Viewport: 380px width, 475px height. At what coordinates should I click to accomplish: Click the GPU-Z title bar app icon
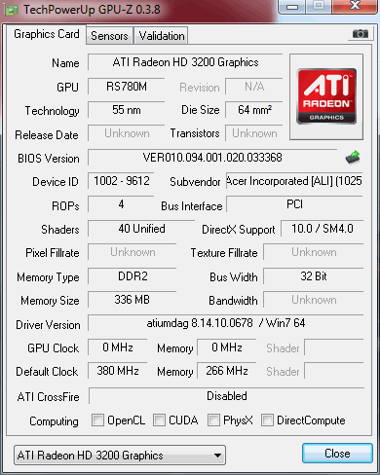coord(12,10)
